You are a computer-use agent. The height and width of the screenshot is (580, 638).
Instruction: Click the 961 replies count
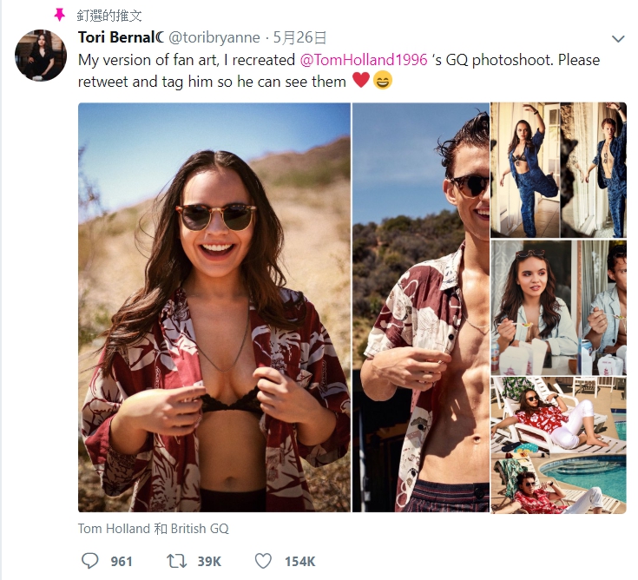click(x=122, y=562)
